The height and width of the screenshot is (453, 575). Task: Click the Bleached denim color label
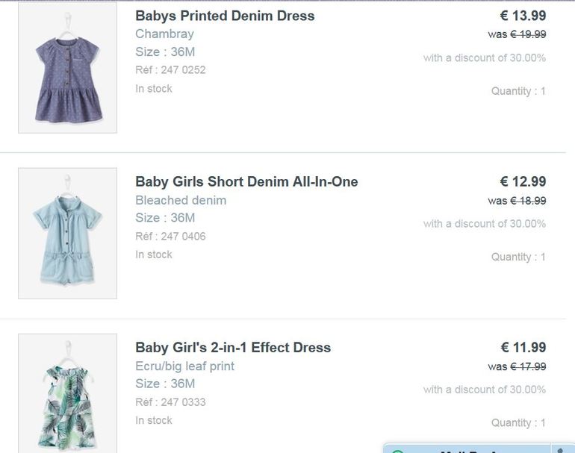[181, 200]
